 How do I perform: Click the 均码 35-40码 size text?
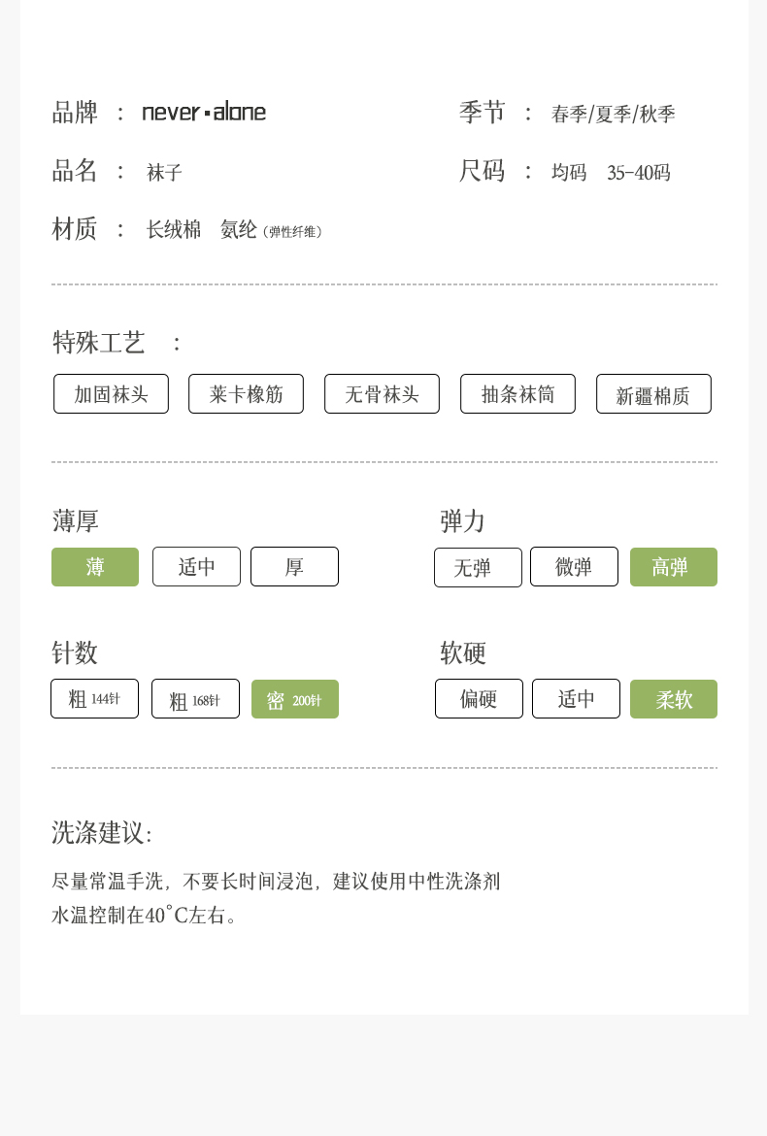click(x=611, y=173)
